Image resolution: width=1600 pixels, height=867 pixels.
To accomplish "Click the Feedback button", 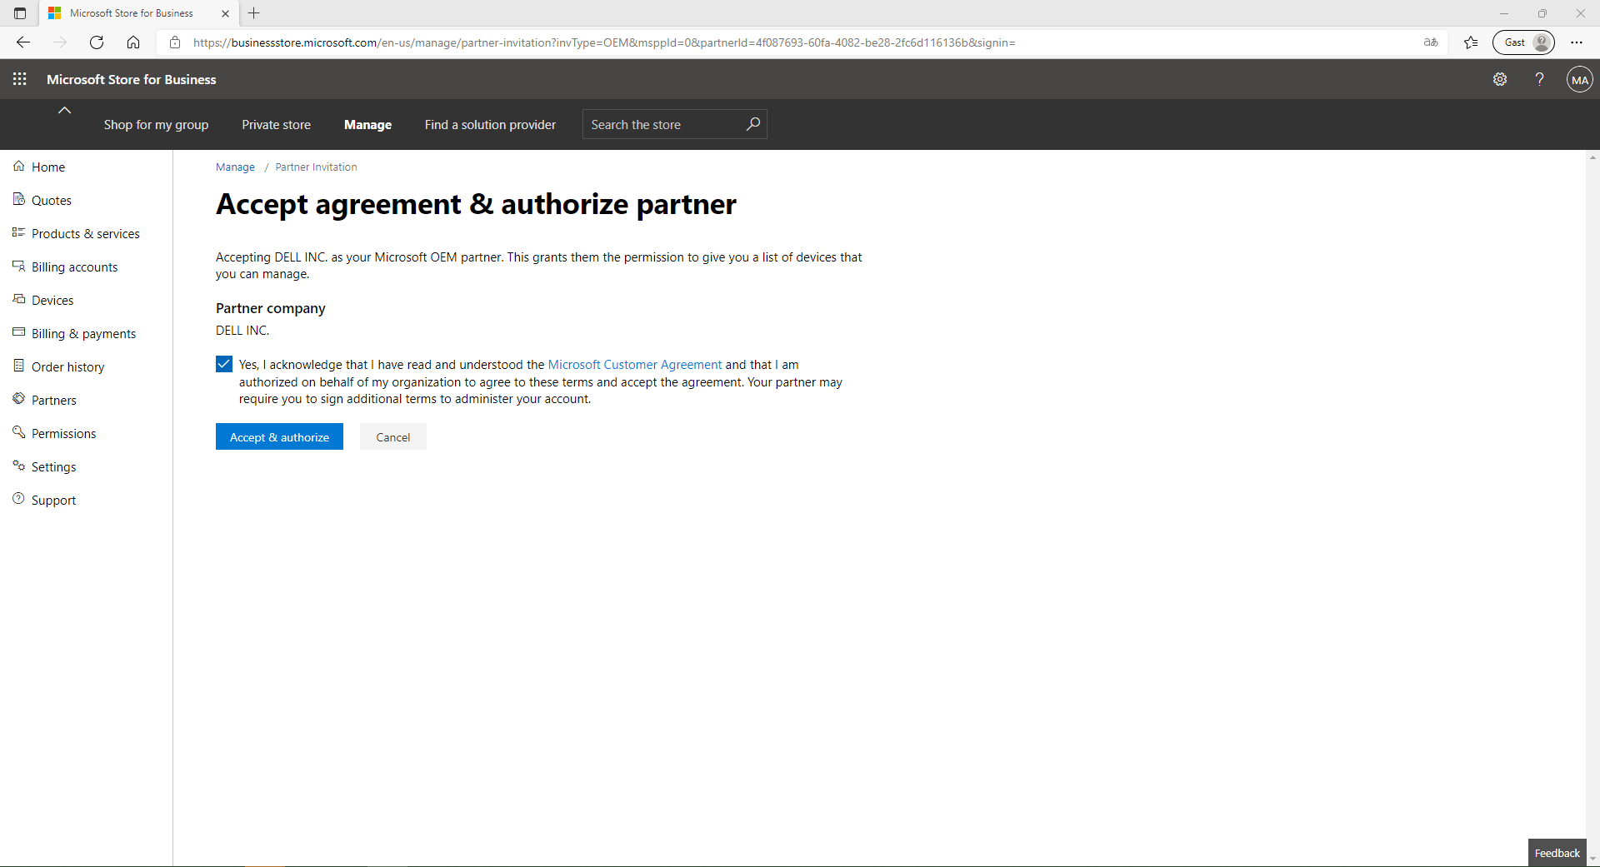I will pyautogui.click(x=1557, y=853).
